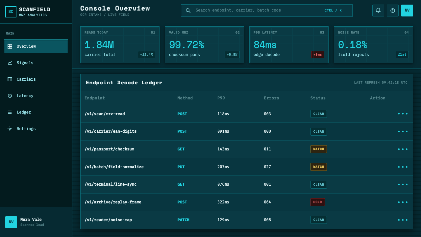
Task: Click the Settings gear icon in sidebar
Action: tap(10, 129)
